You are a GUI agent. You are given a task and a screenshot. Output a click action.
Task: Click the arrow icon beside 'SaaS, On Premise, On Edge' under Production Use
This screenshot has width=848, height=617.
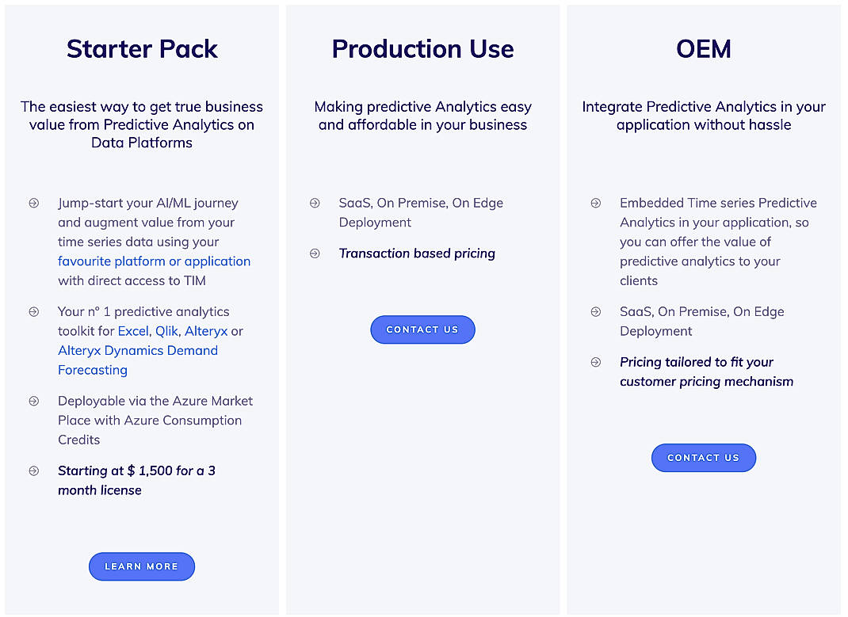[x=315, y=203]
